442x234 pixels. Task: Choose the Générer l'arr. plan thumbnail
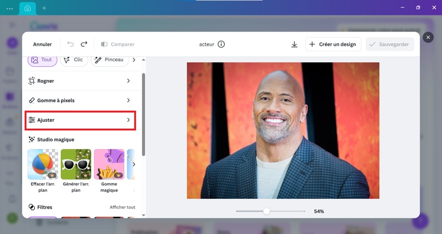(76, 164)
